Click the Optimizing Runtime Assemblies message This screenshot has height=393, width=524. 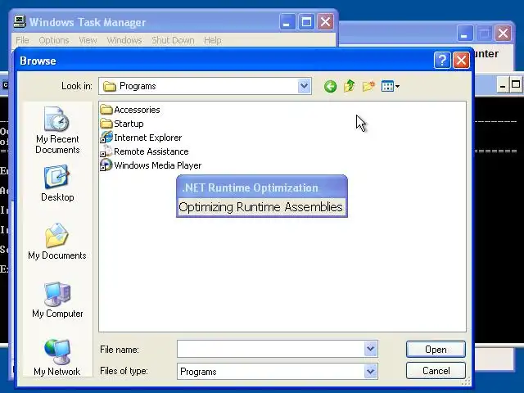click(x=260, y=207)
